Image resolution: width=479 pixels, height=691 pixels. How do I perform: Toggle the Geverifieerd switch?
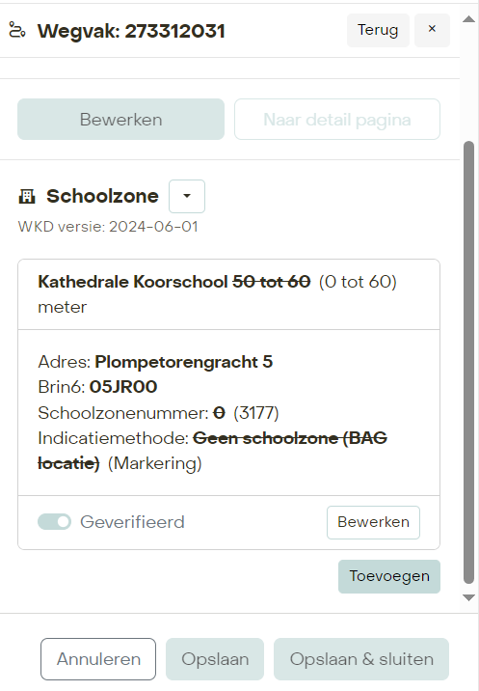coord(54,522)
